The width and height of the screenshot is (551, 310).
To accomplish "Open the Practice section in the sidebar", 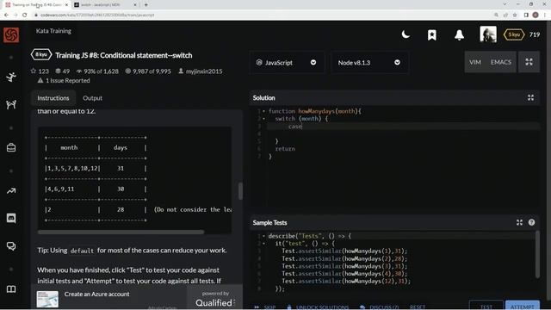I will [11, 77].
